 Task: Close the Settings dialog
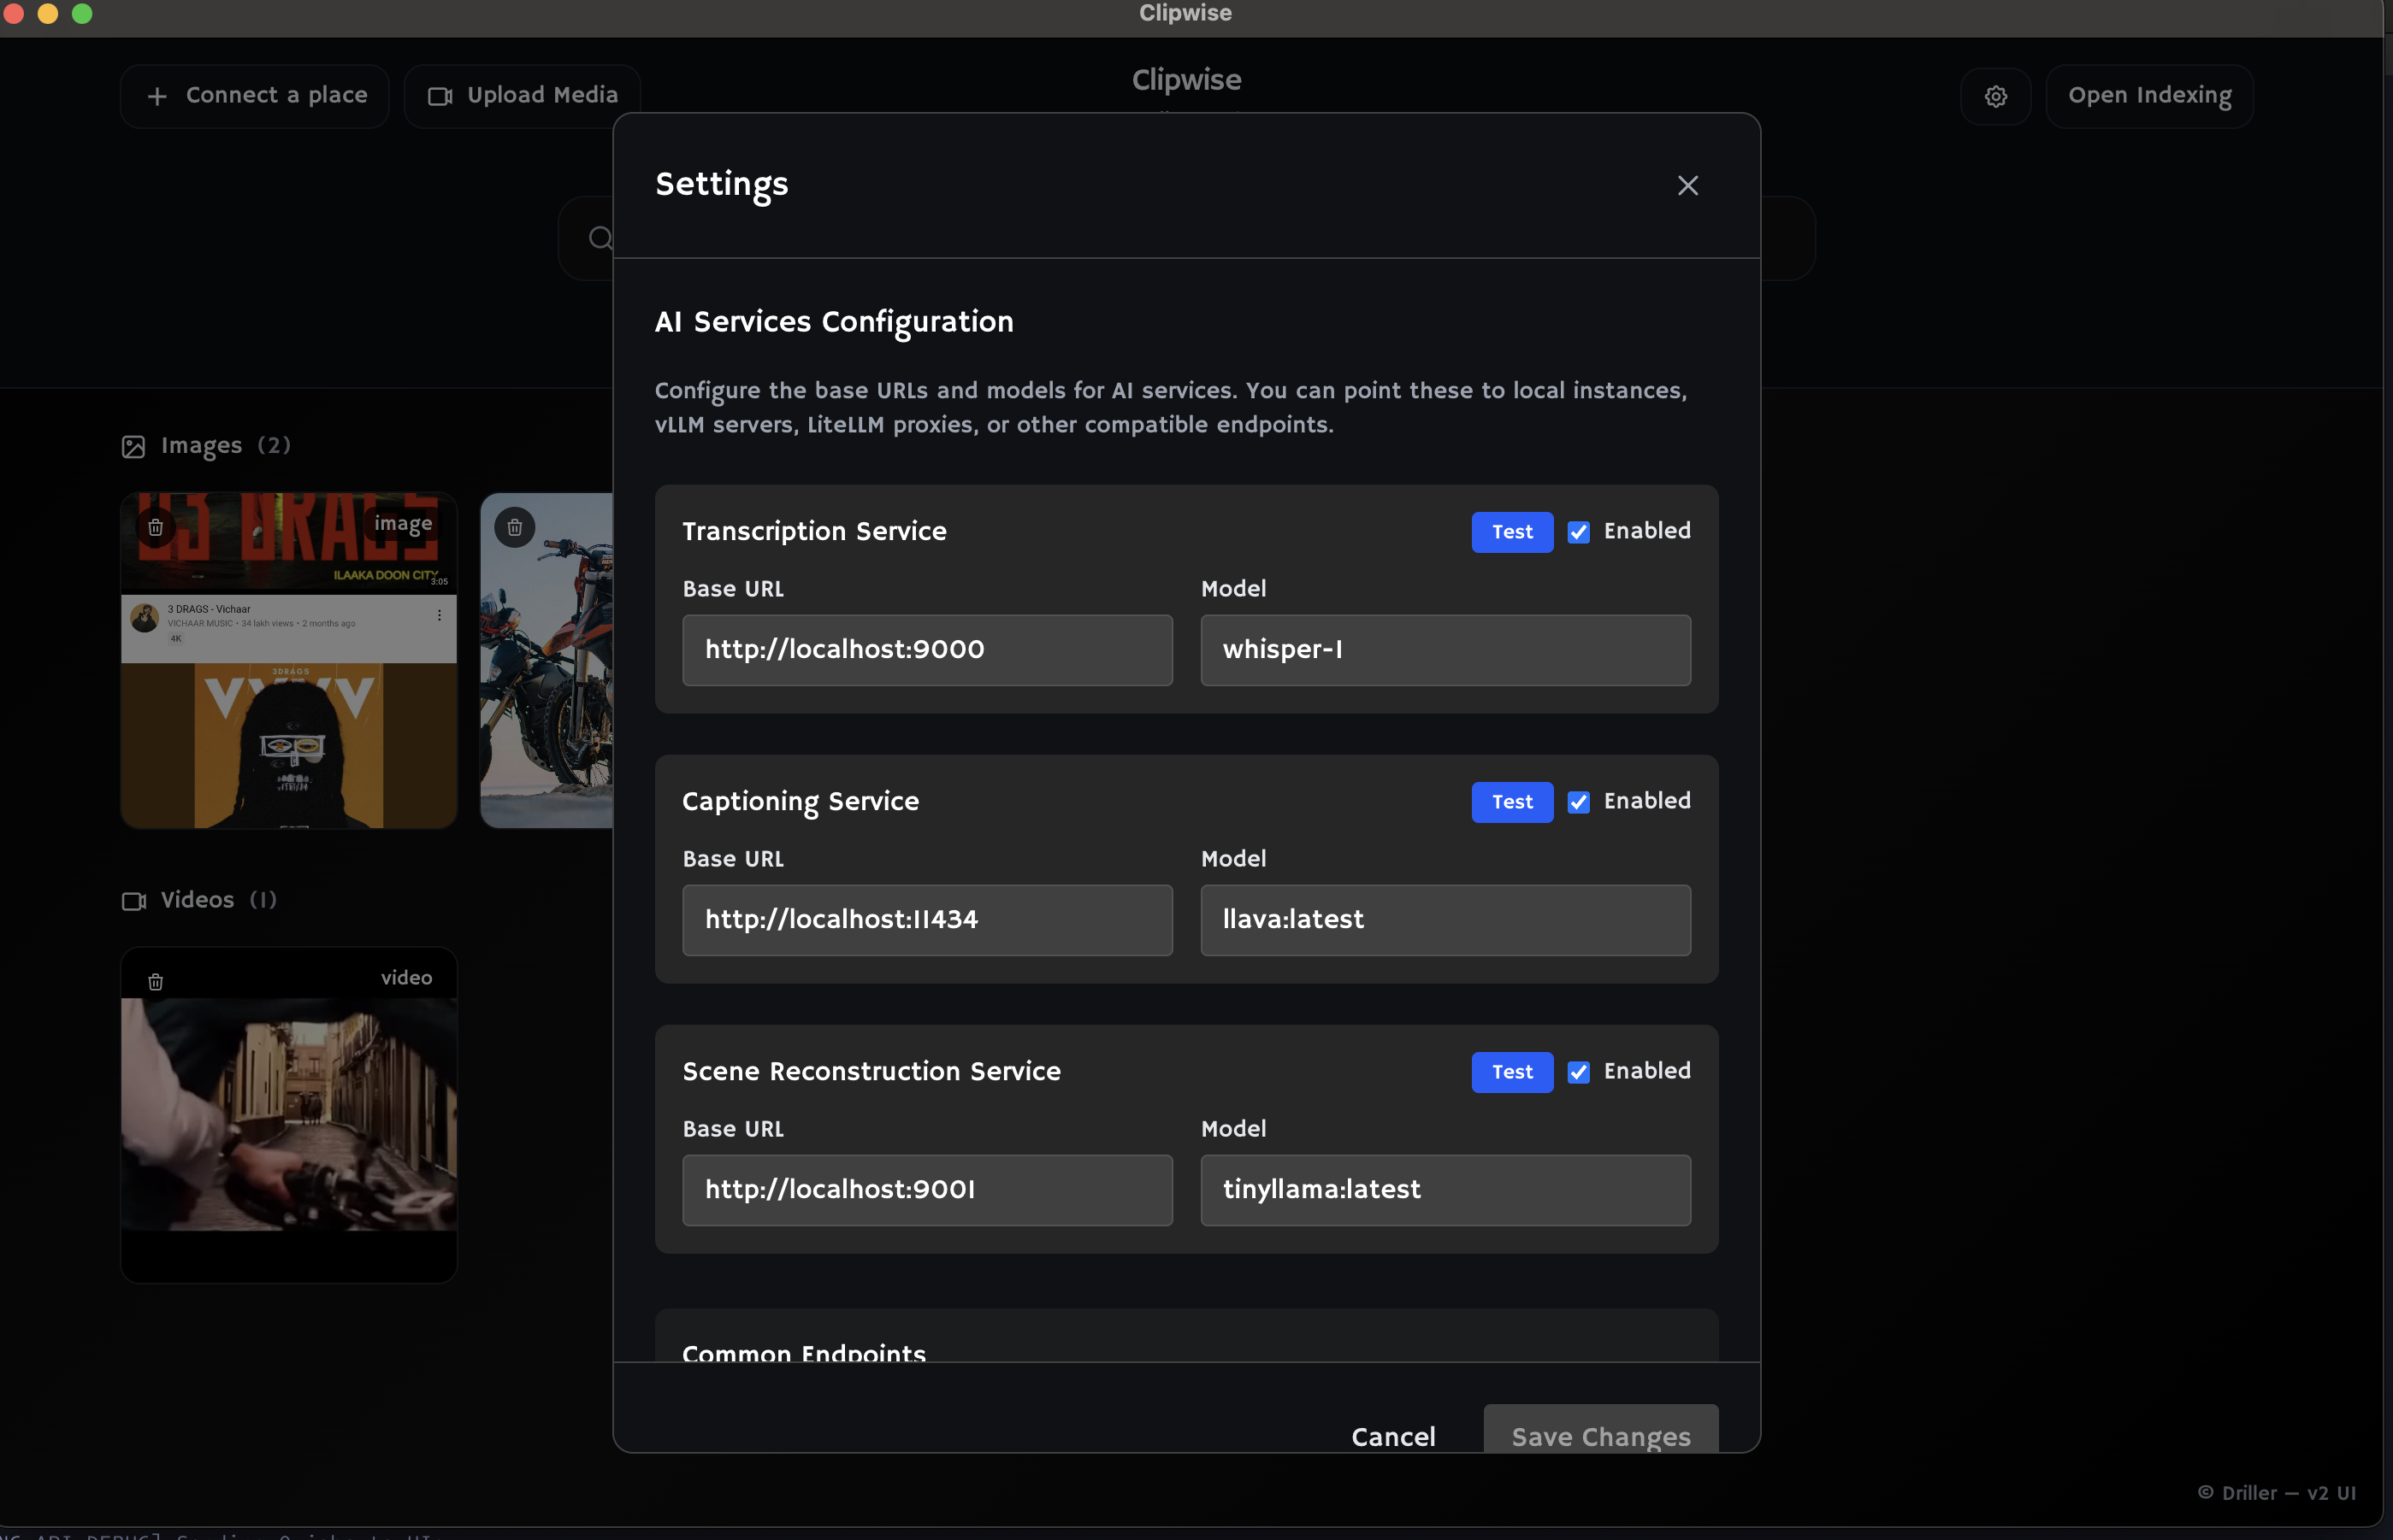click(x=1687, y=185)
